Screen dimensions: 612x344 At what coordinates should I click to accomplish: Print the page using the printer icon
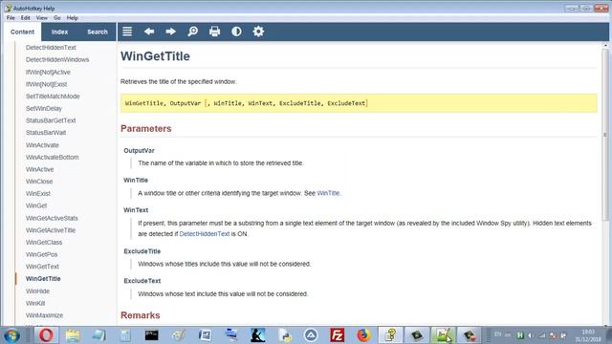point(214,32)
